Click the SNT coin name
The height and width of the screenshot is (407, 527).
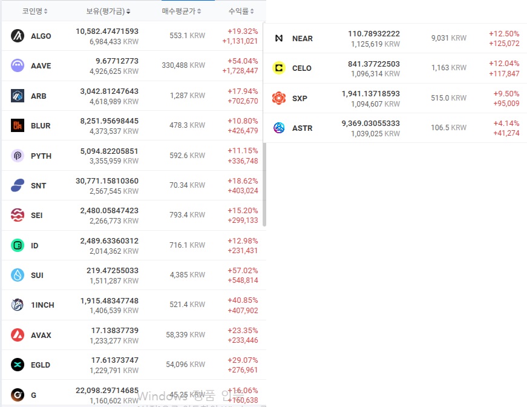[38, 186]
